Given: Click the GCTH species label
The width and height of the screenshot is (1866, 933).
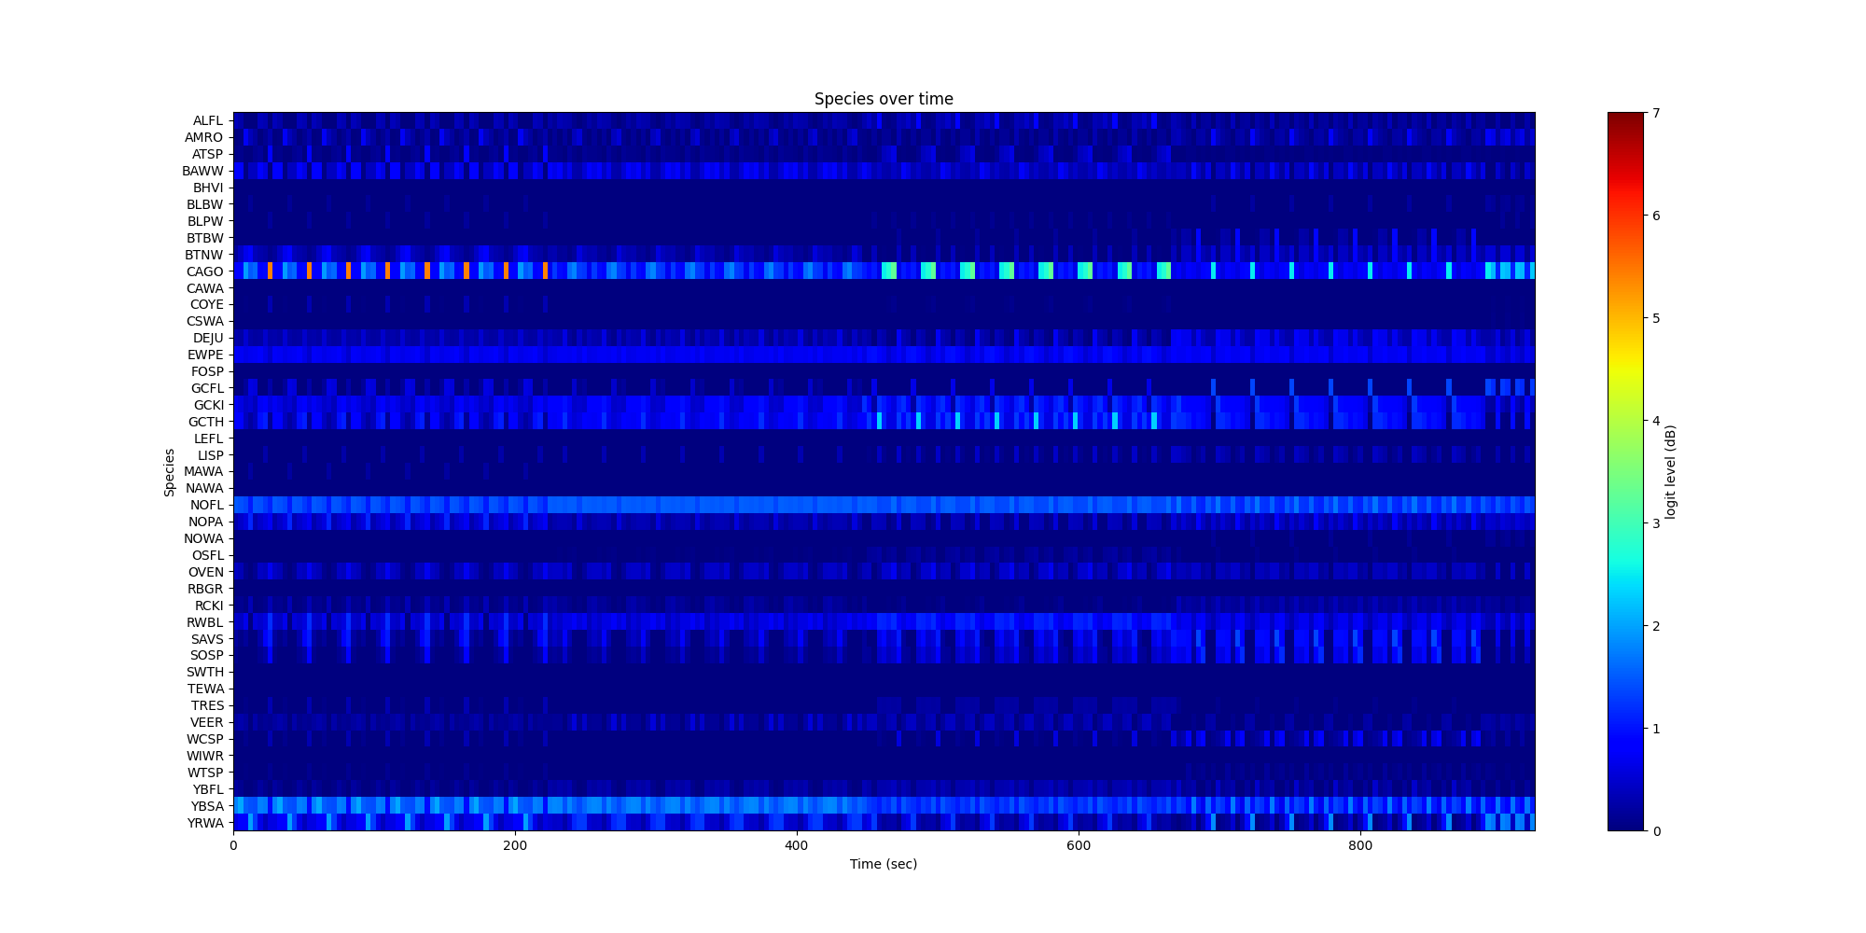Looking at the screenshot, I should pyautogui.click(x=206, y=422).
